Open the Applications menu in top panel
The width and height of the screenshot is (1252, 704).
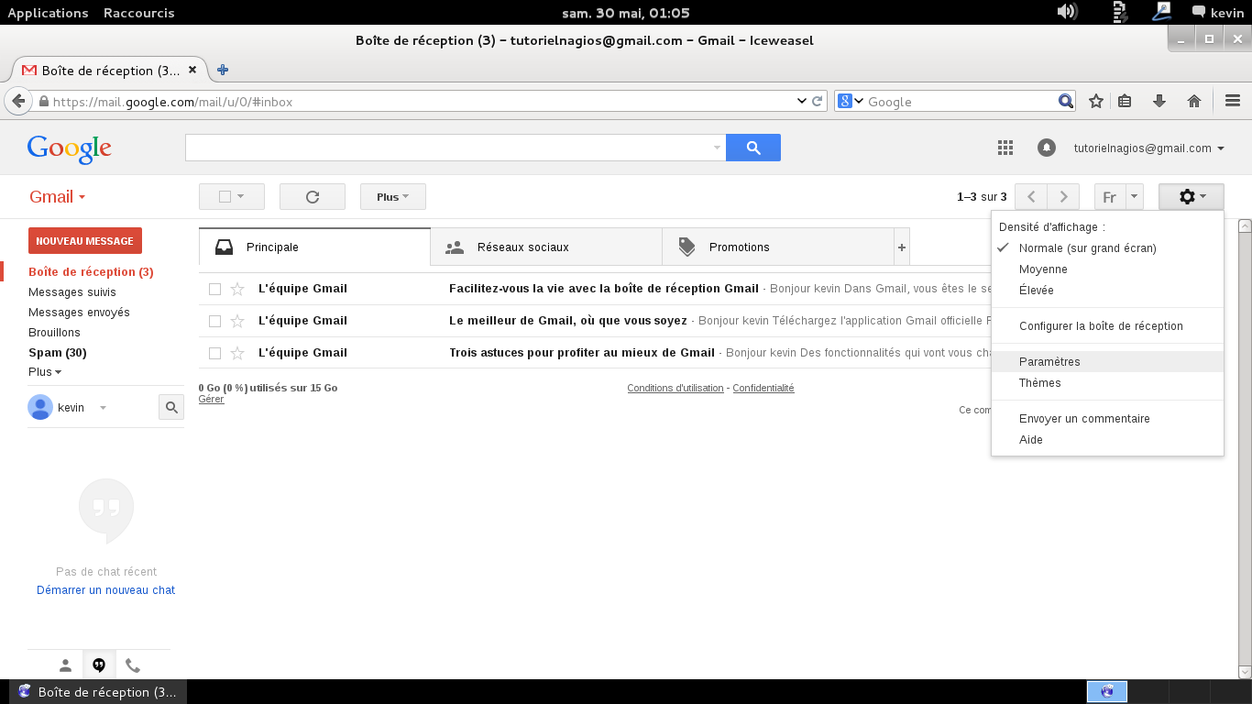pos(48,13)
